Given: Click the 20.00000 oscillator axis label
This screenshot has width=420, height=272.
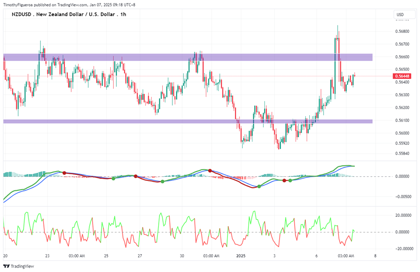Looking at the screenshot, I should 403,215.
